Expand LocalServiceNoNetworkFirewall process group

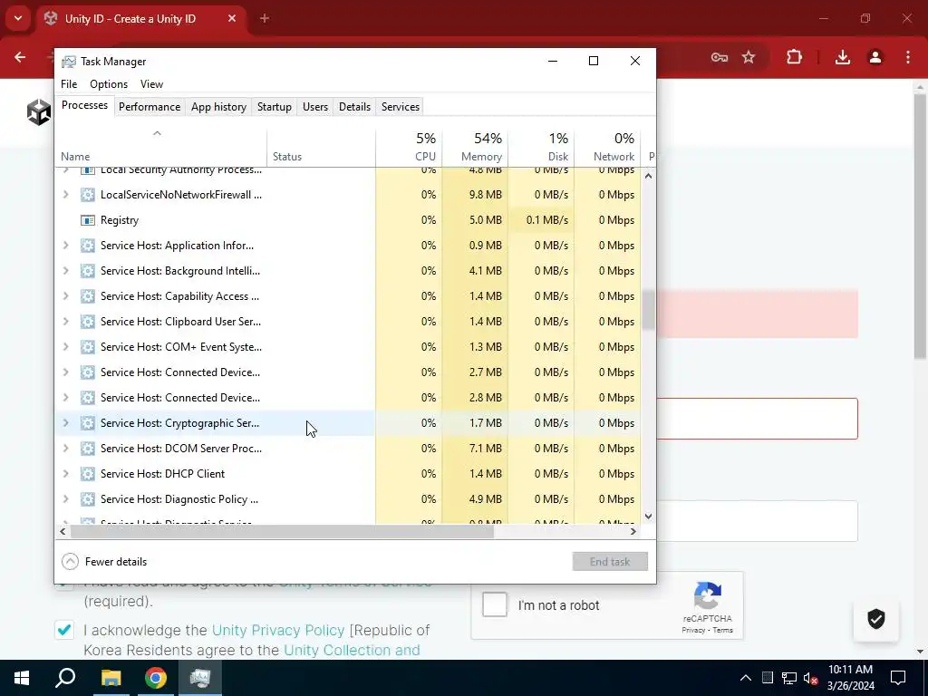(65, 195)
